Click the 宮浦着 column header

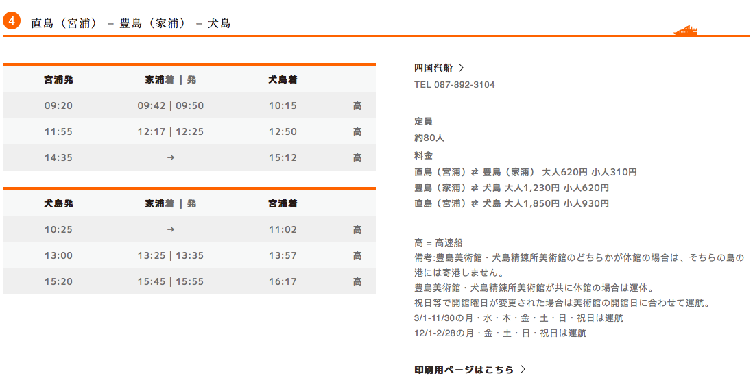[x=283, y=203]
